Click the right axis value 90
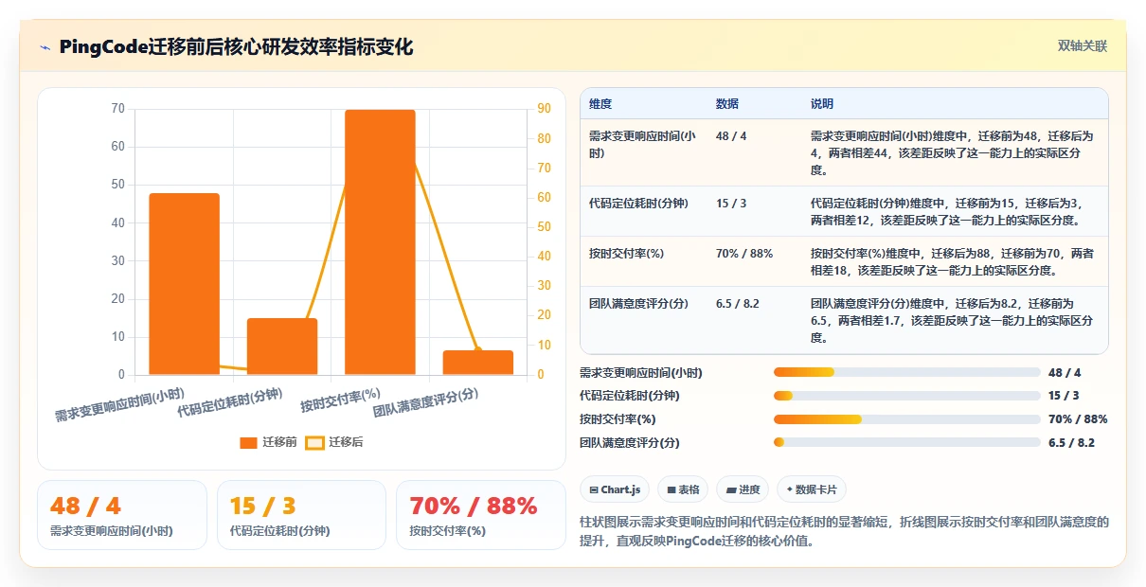 pos(545,109)
